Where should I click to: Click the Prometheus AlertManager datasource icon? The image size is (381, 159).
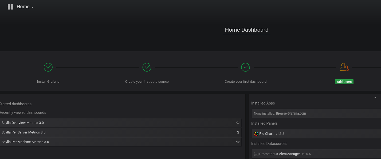point(256,154)
